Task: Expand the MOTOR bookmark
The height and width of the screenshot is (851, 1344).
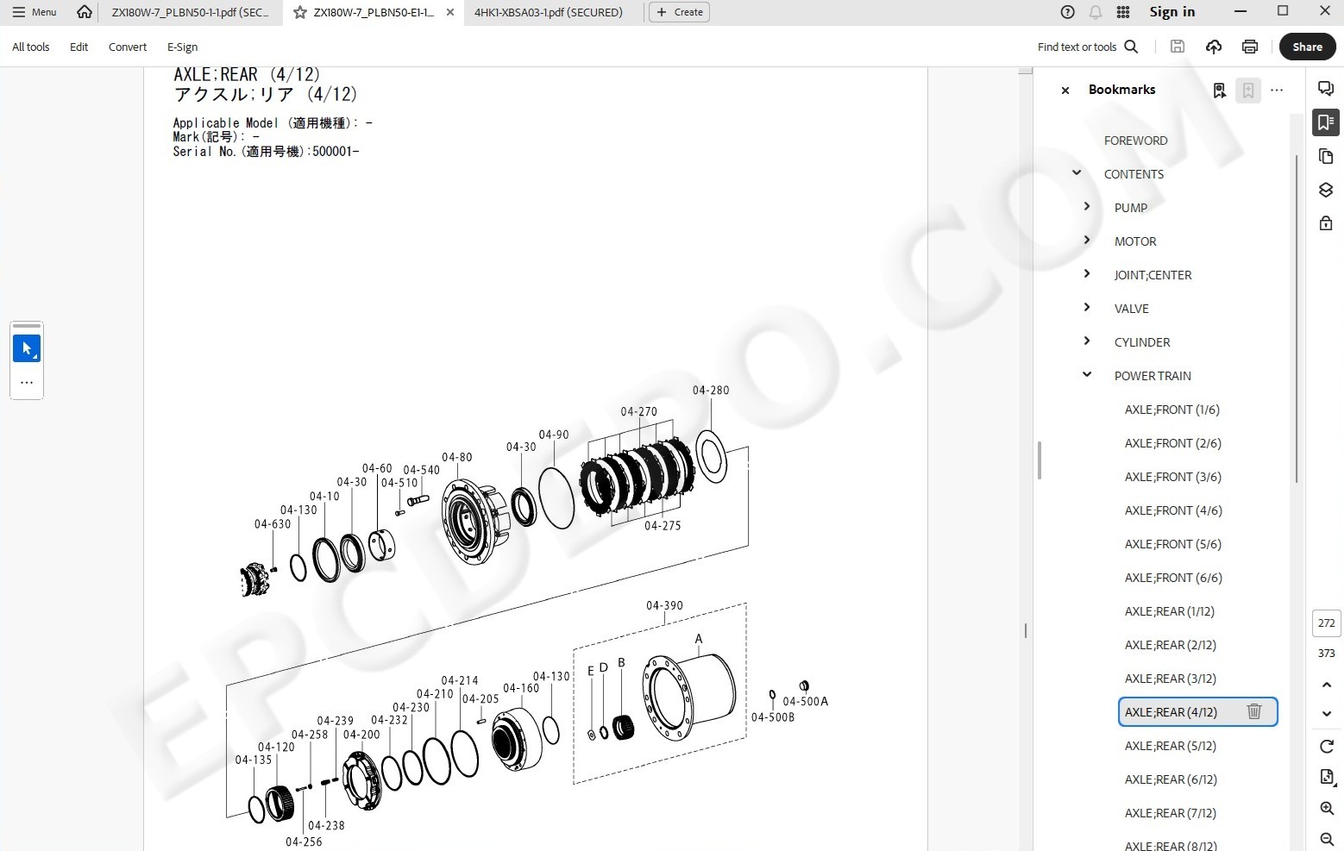Action: click(x=1087, y=241)
